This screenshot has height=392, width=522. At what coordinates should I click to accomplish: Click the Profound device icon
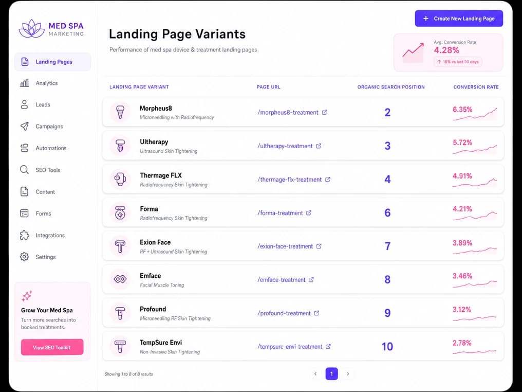point(120,313)
